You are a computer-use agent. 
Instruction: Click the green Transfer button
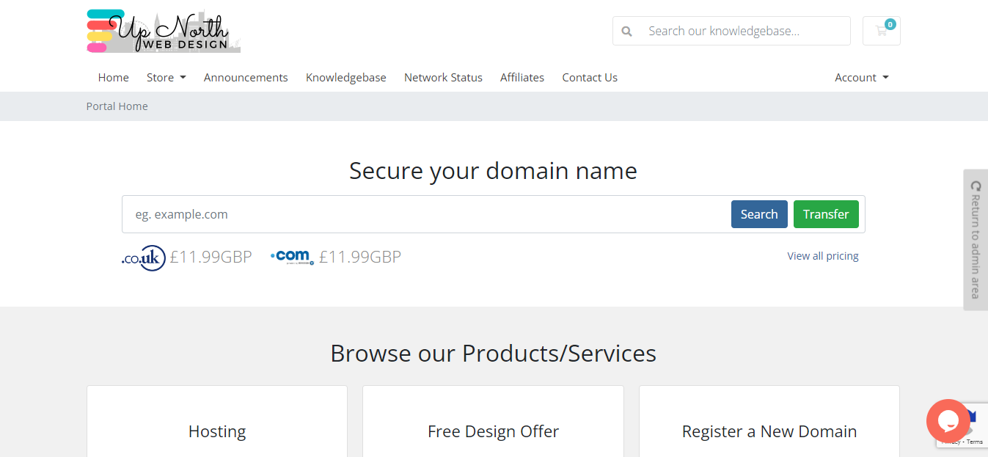click(826, 214)
